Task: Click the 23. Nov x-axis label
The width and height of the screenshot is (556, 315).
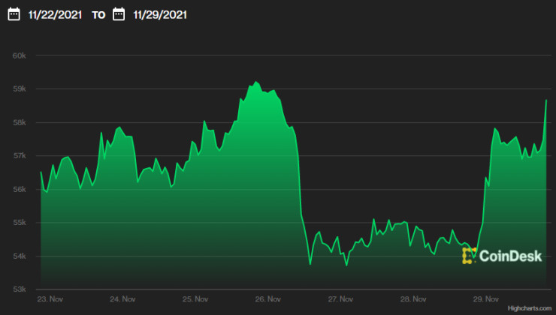Action: 50,298
